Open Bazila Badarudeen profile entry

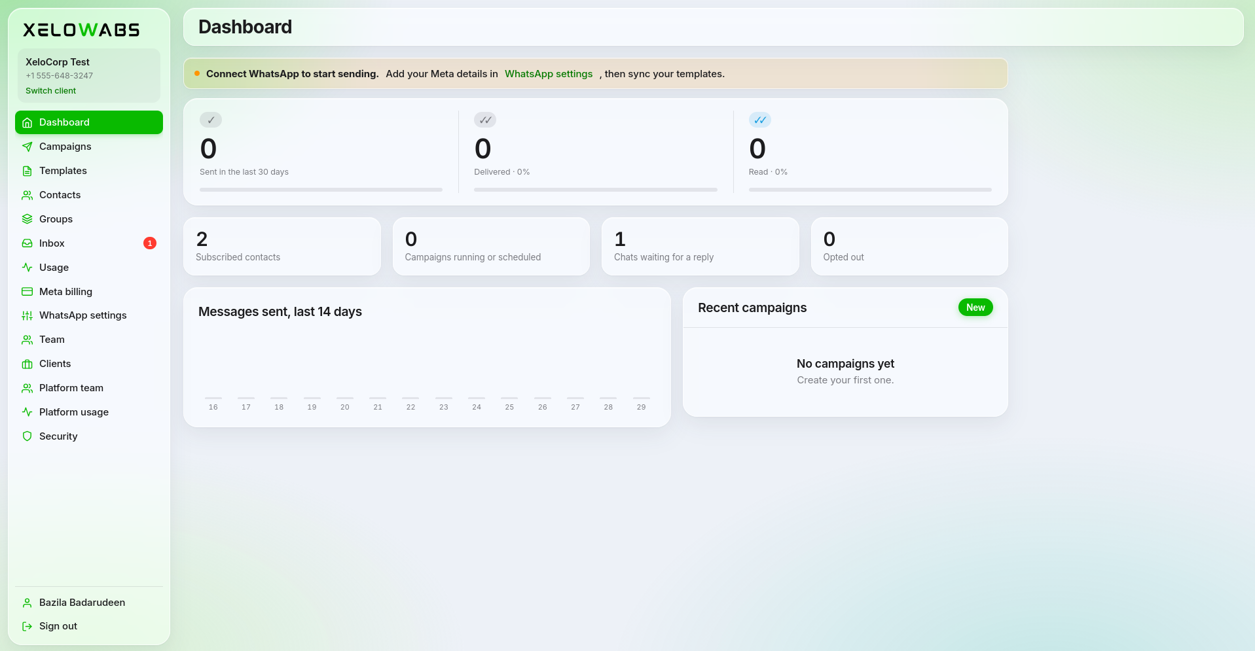point(89,603)
